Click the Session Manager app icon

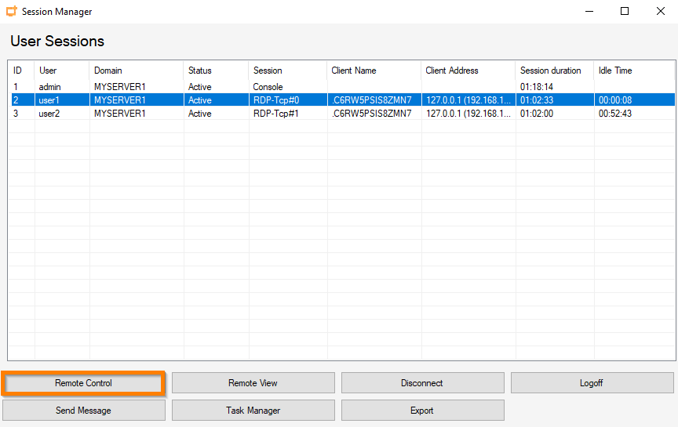tap(12, 12)
